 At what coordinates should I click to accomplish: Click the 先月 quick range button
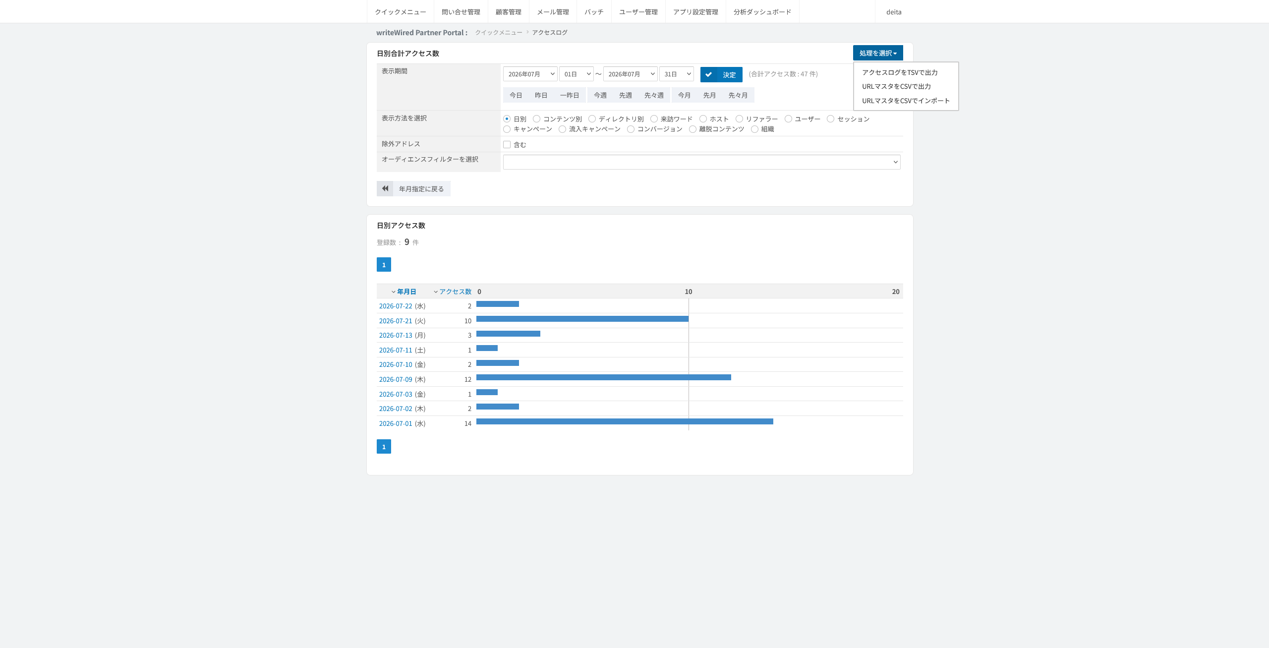[710, 95]
